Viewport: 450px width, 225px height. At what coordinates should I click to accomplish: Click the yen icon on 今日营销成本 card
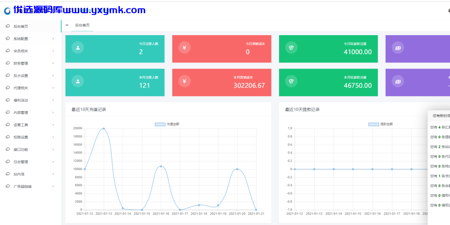(185, 48)
